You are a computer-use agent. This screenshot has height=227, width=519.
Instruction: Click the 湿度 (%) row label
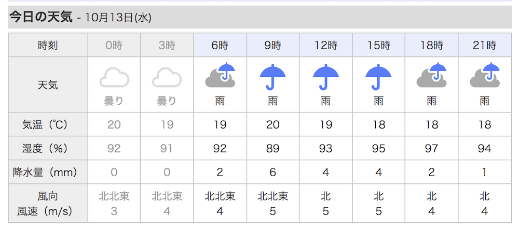48,148
